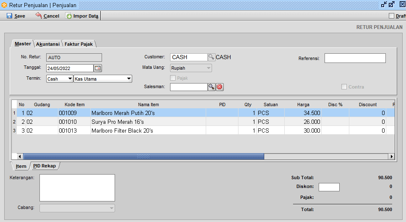Click the Nama Item column header
The width and height of the screenshot is (406, 222).
[x=148, y=104]
